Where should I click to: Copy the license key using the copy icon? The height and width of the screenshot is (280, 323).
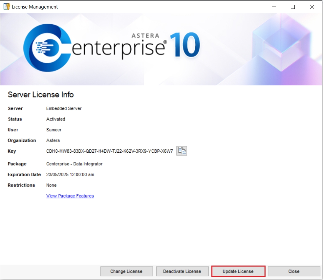tap(182, 151)
